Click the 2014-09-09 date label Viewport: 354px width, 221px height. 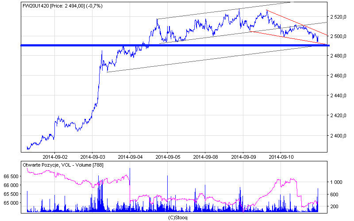click(243, 157)
